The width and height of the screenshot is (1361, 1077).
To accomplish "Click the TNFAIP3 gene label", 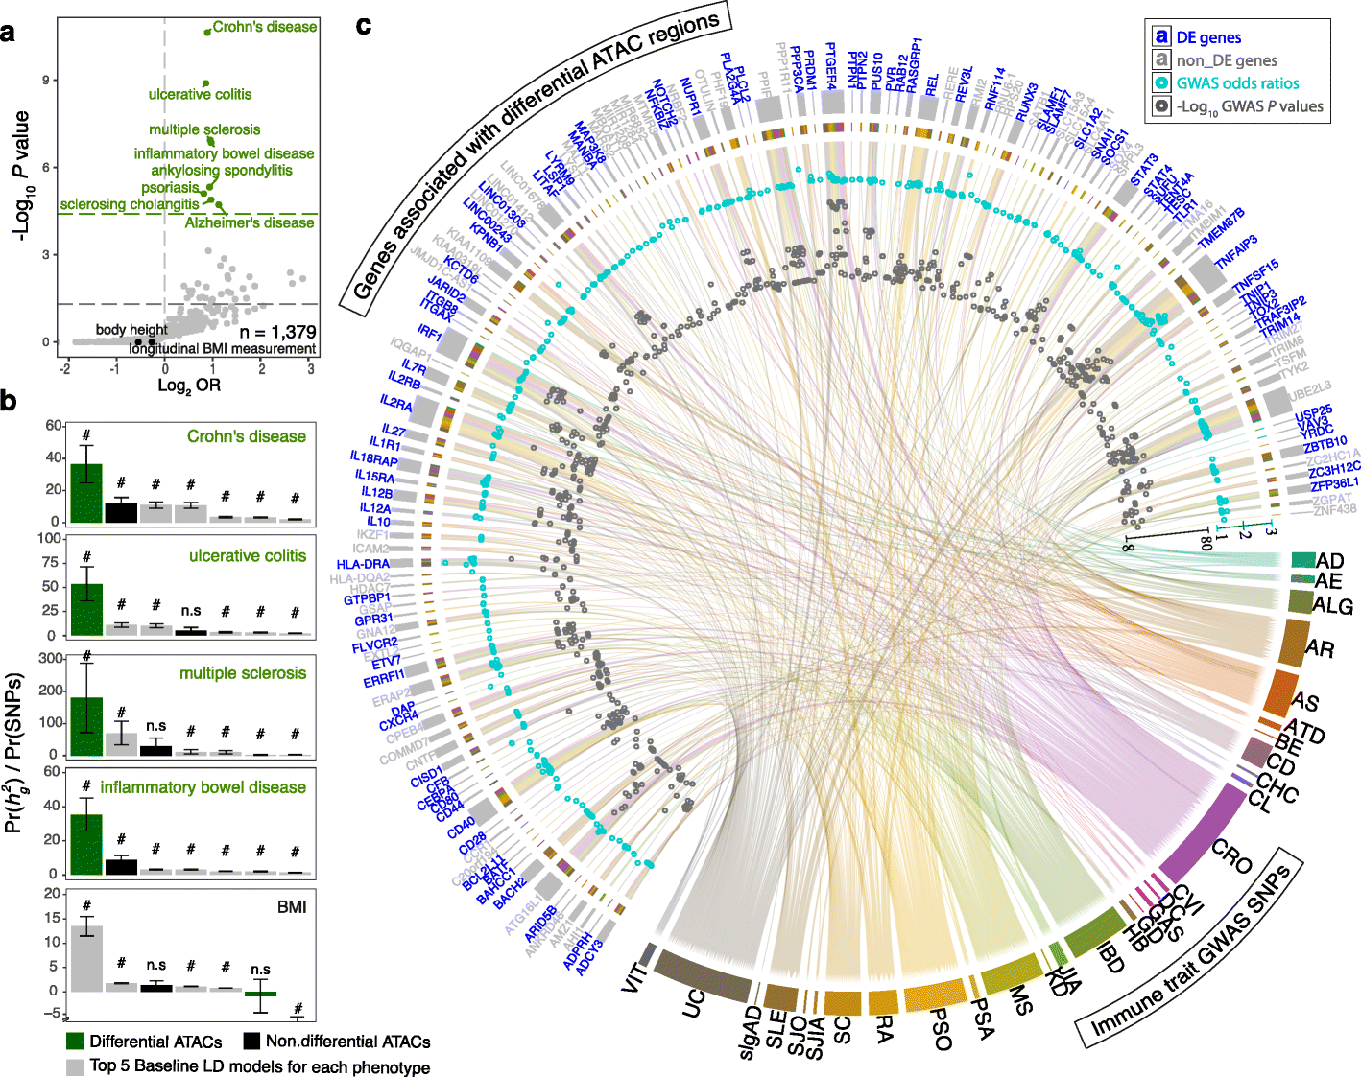I will point(1236,250).
